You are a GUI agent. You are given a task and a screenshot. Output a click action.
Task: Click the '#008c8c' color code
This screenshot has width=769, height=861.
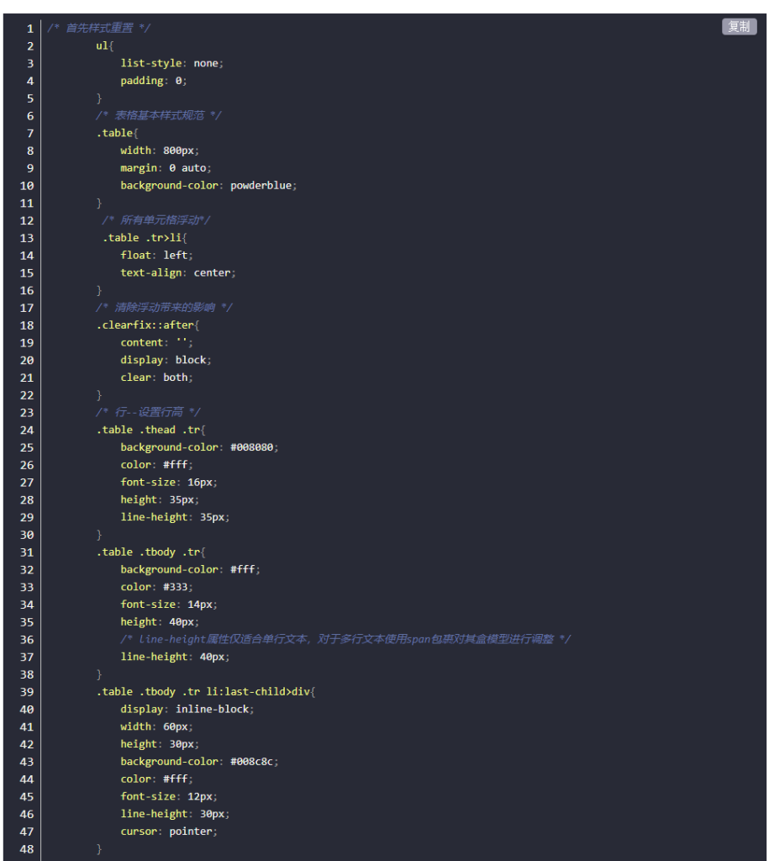[x=252, y=761]
